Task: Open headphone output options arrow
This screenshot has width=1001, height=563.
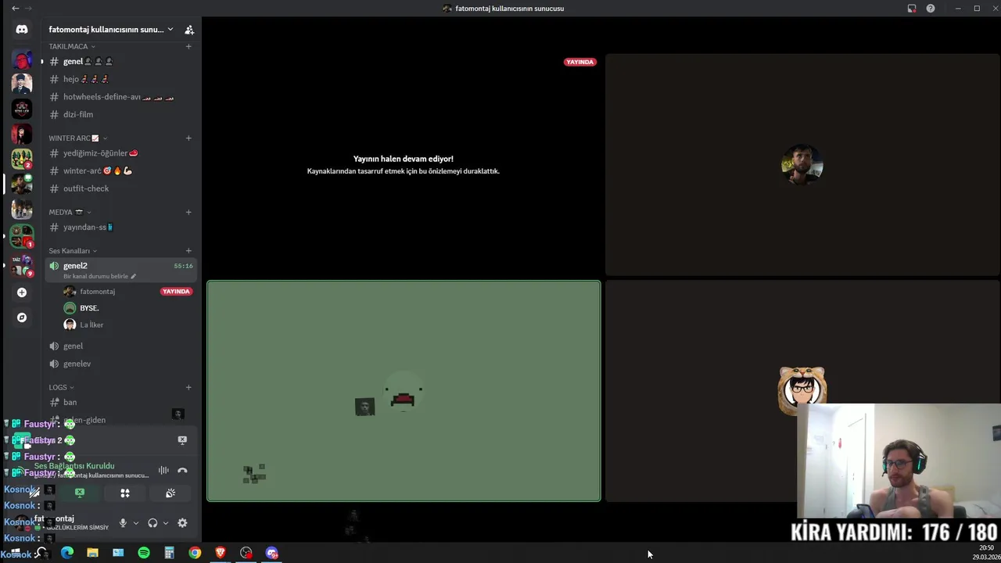Action: [x=166, y=523]
